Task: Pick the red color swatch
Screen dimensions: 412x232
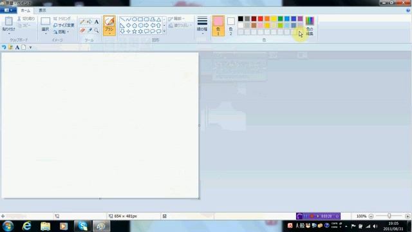Action: 260,19
